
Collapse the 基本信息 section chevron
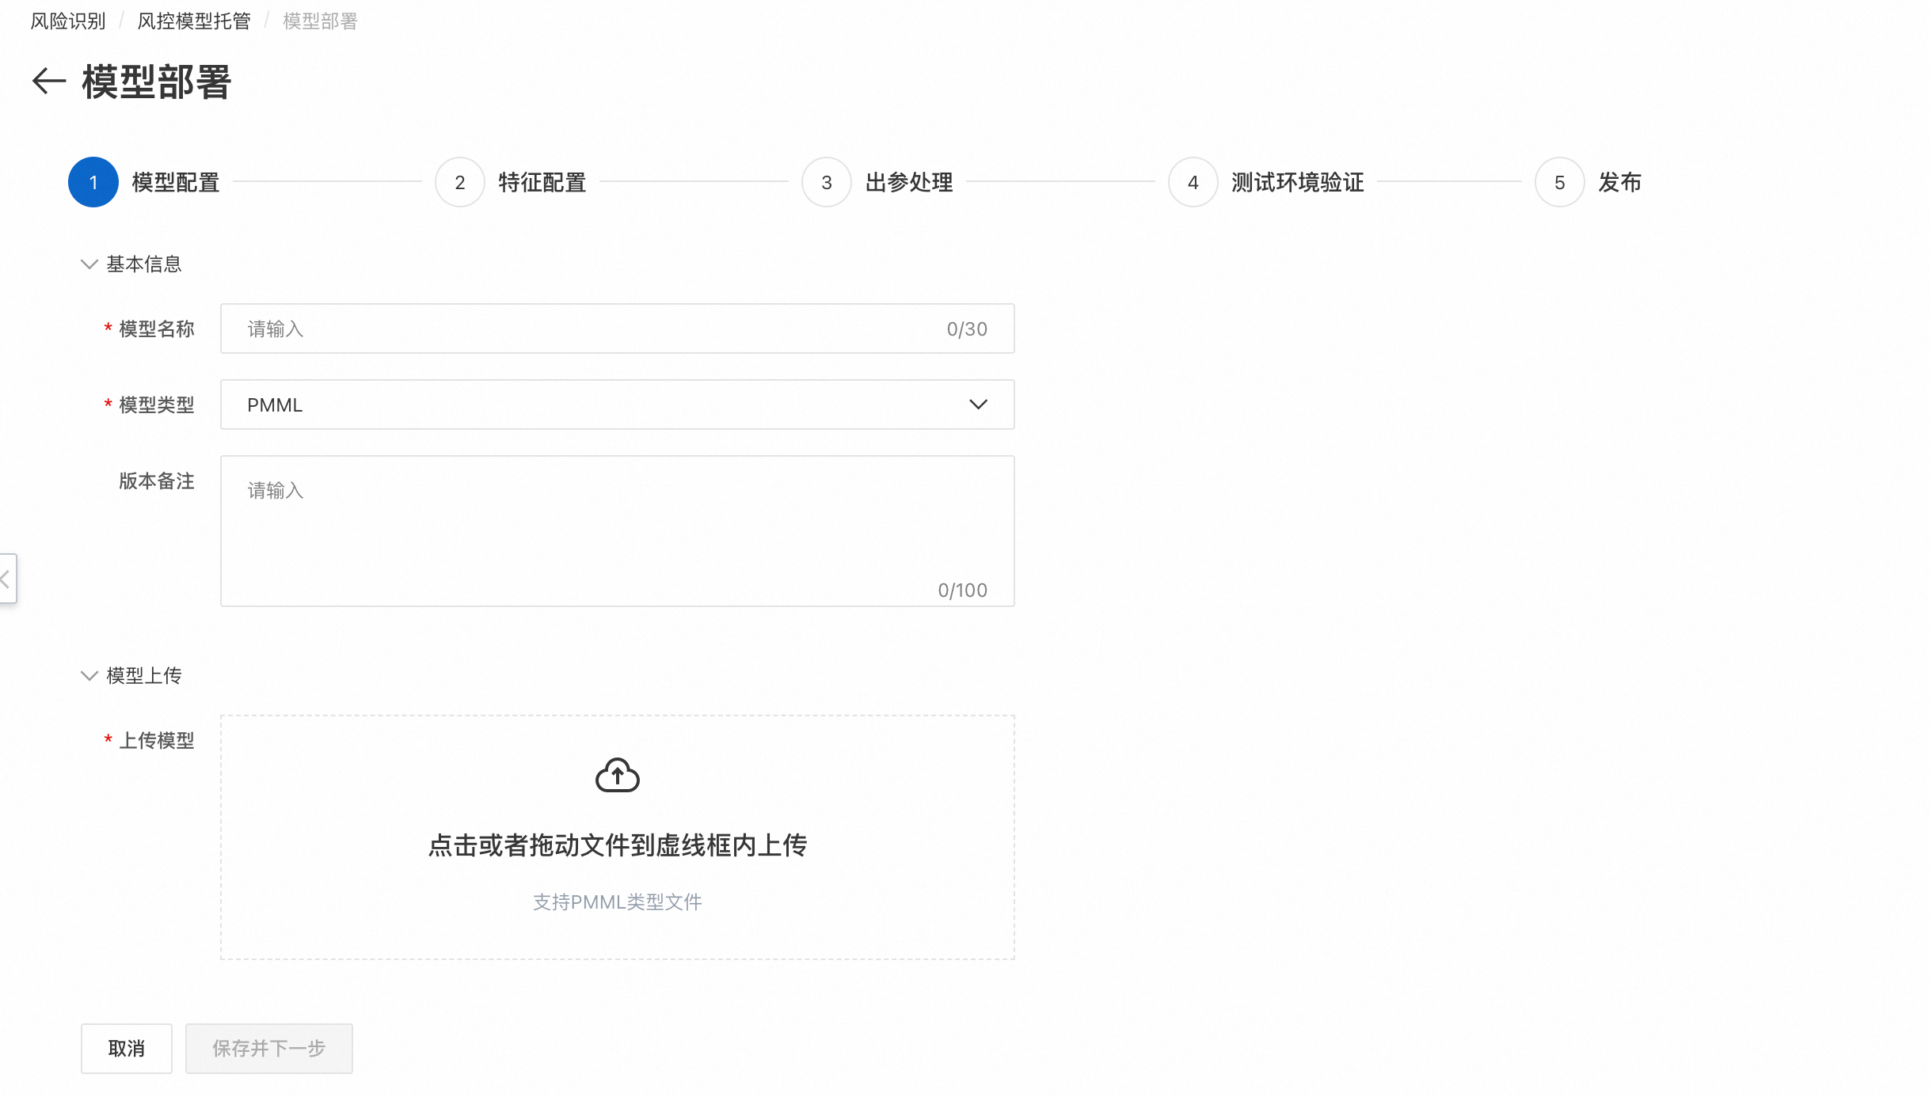[x=89, y=264]
